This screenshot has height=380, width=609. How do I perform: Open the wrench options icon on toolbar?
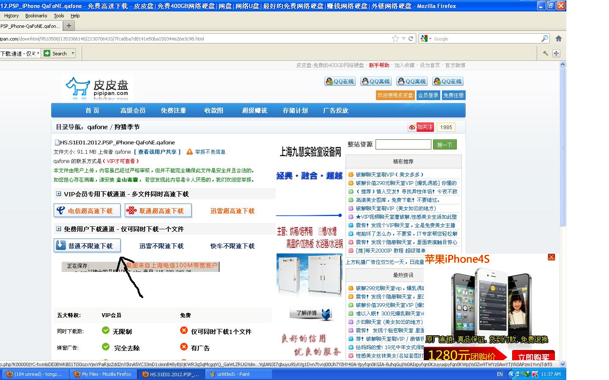(546, 53)
